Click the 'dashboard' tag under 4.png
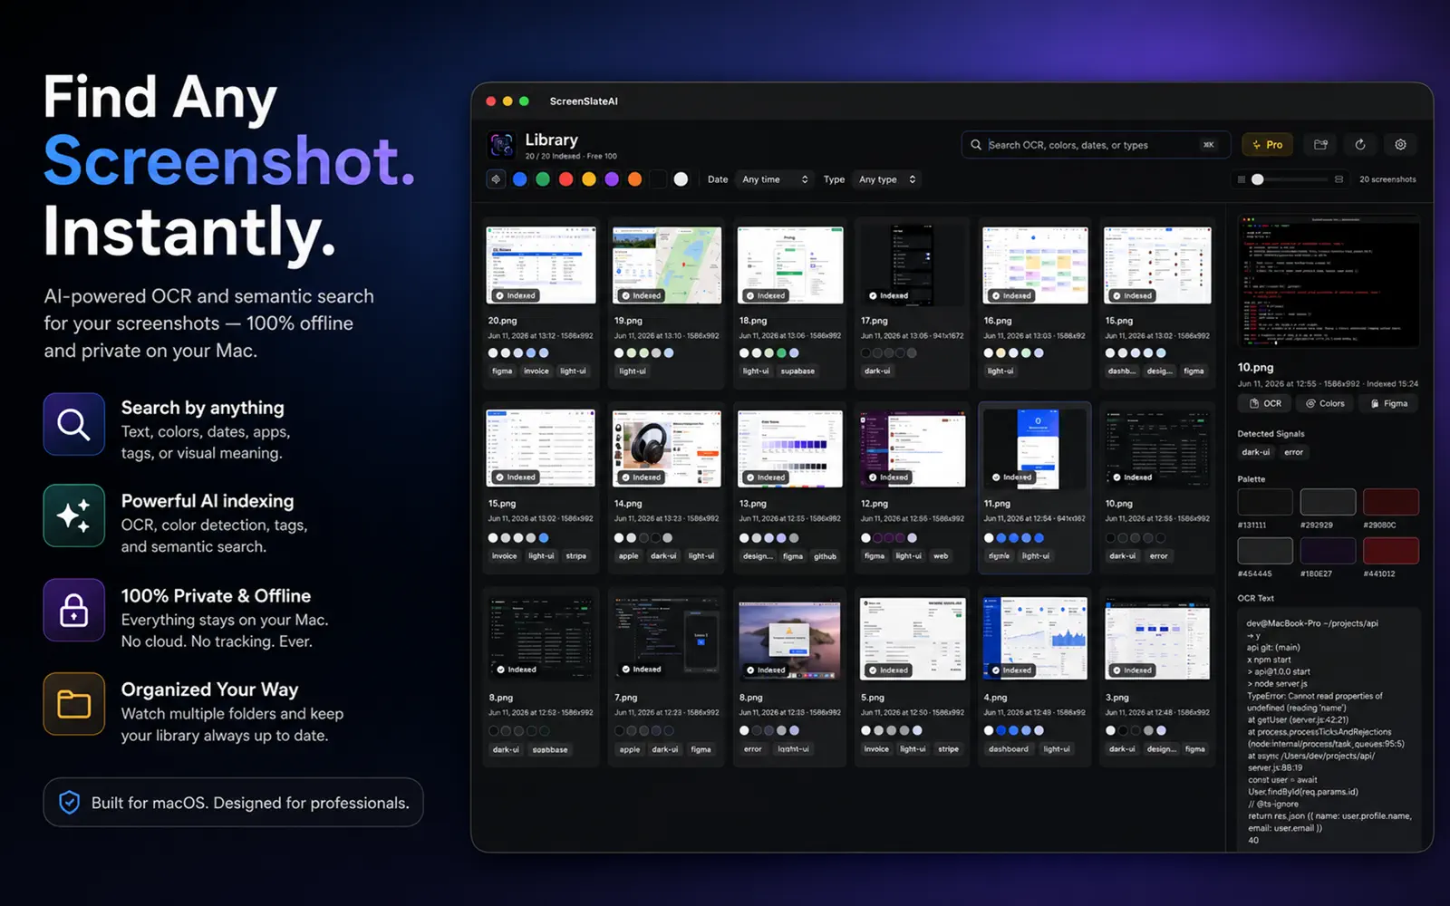The height and width of the screenshot is (906, 1450). (1009, 749)
